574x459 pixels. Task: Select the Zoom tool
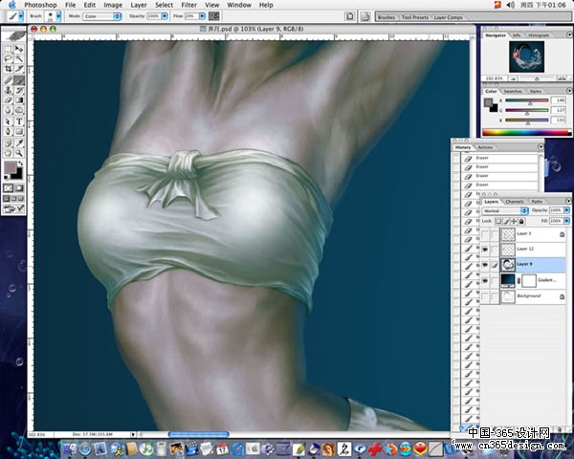point(19,153)
